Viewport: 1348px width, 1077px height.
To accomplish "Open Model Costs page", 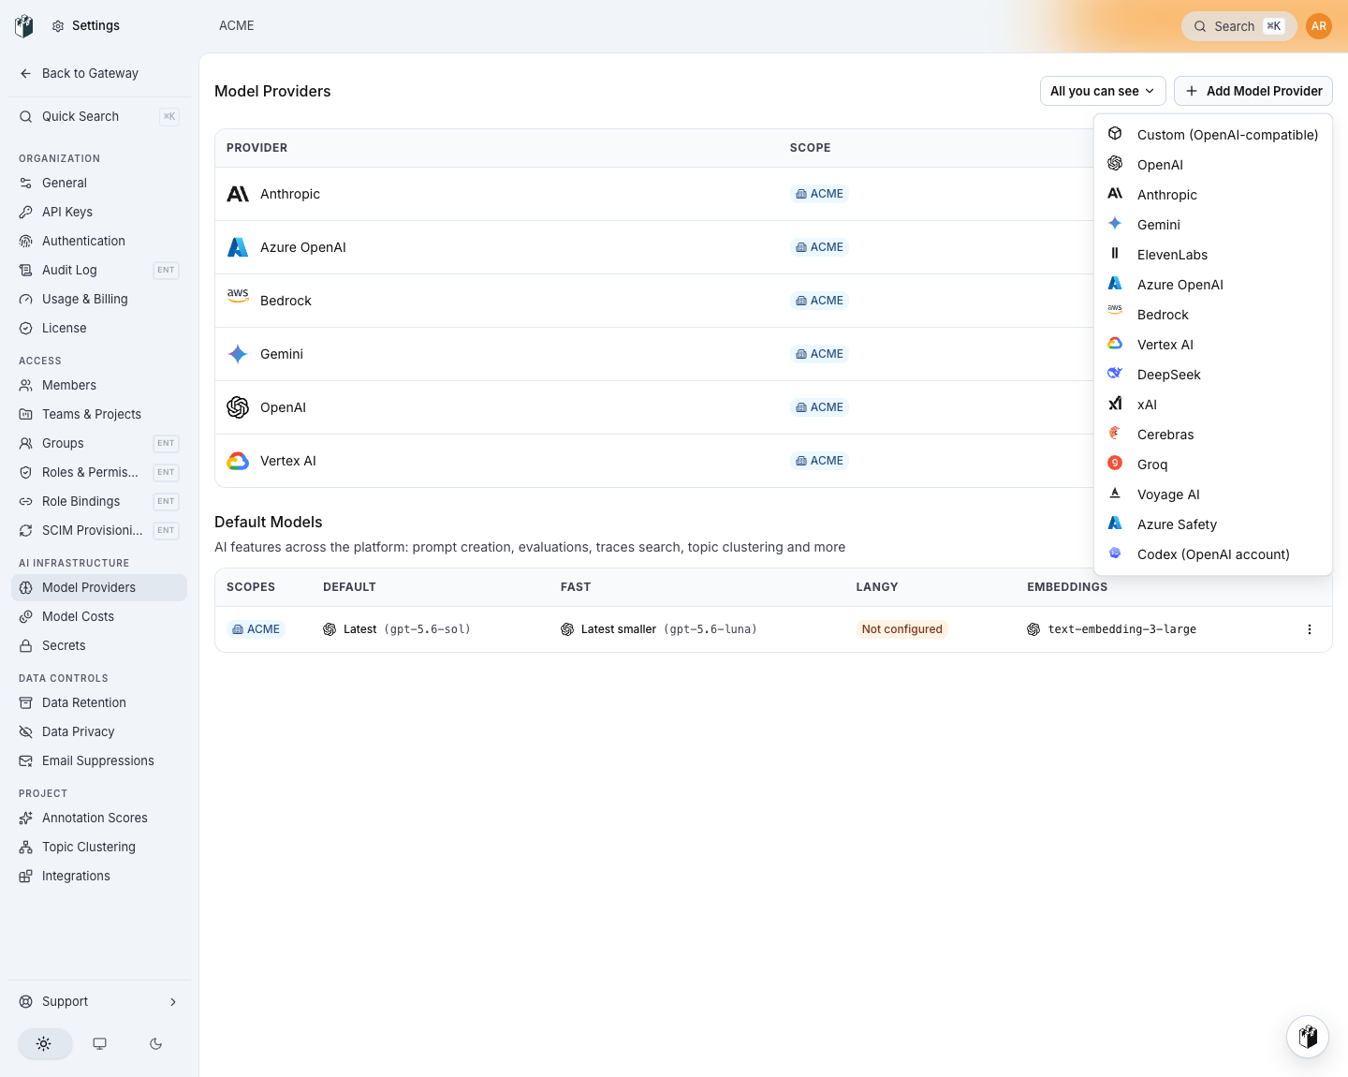I will [x=99, y=617].
